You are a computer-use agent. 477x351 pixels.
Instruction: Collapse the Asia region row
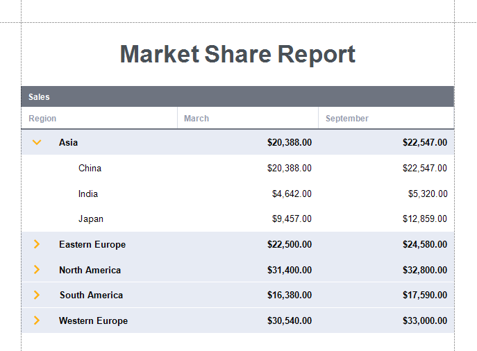pos(37,142)
